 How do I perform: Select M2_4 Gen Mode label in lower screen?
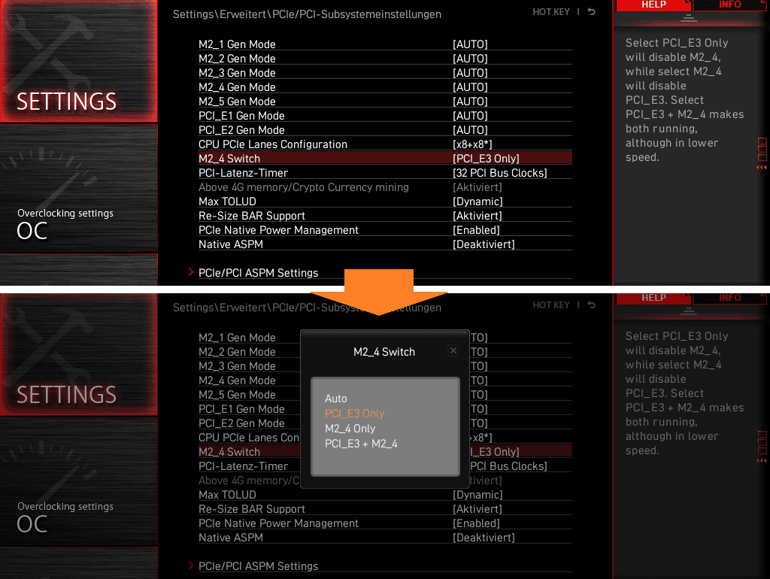237,380
